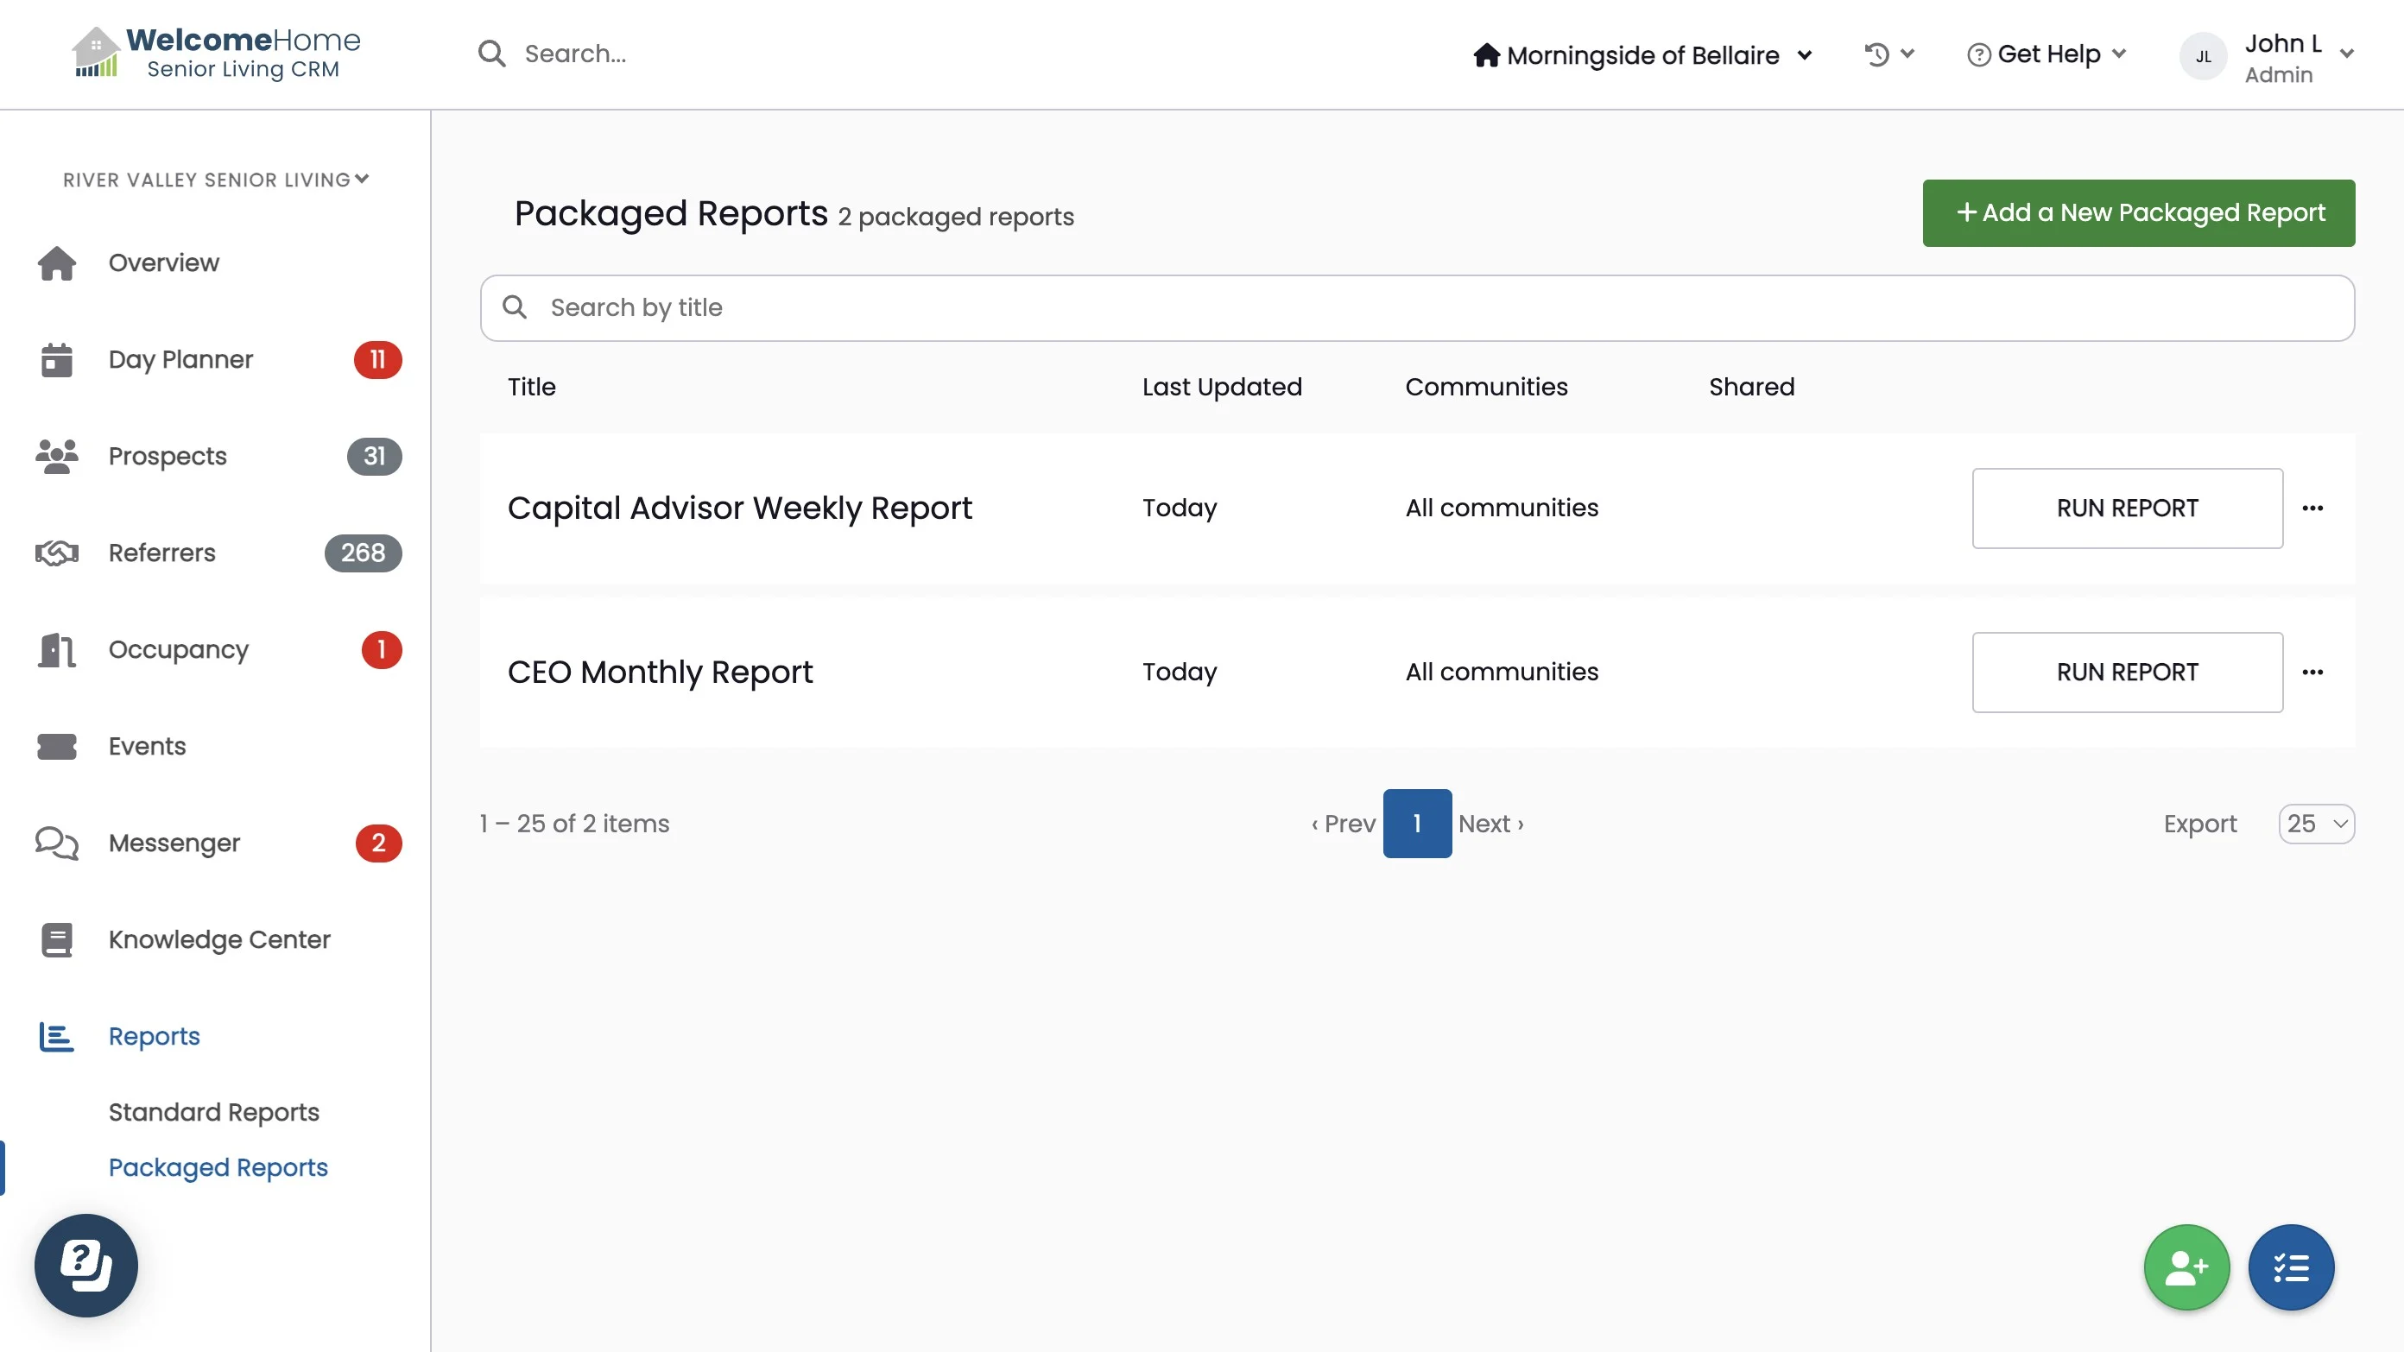
Task: Expand River Valley Senior Living organization selector
Action: coord(216,180)
